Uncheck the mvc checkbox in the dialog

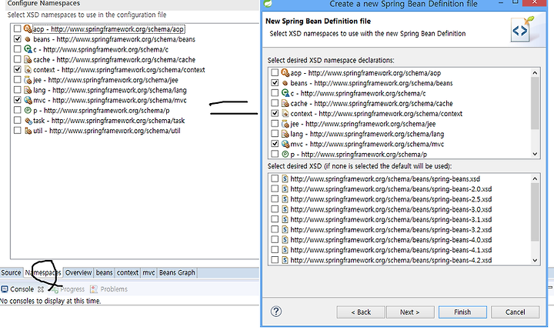click(x=275, y=143)
